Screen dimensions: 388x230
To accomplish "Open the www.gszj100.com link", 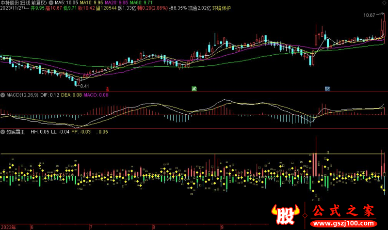I will [342, 224].
